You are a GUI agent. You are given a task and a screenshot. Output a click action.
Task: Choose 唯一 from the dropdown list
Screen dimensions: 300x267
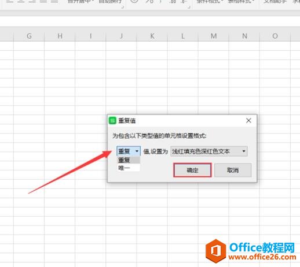129,168
